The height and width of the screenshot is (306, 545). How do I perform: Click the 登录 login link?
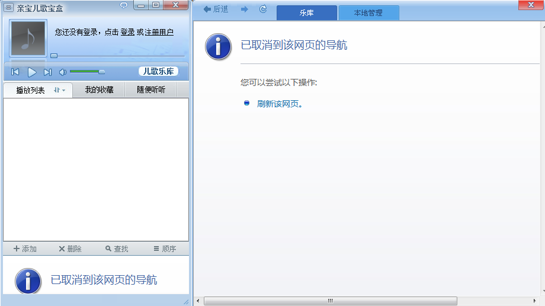[127, 32]
